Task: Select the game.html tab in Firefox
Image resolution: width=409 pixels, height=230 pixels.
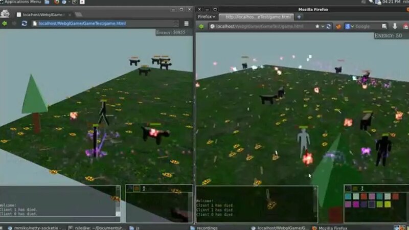Action: tap(257, 17)
